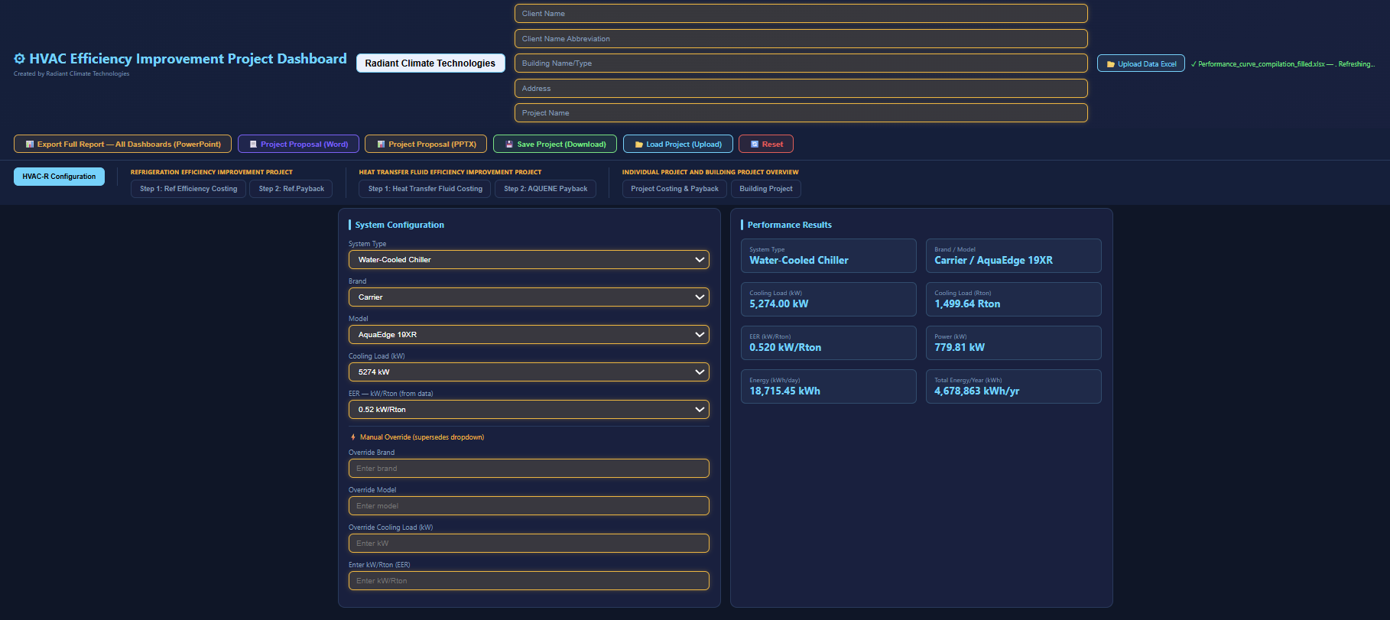1390x620 pixels.
Task: Click the folder icon in Upload Data Excel
Action: coord(1111,64)
